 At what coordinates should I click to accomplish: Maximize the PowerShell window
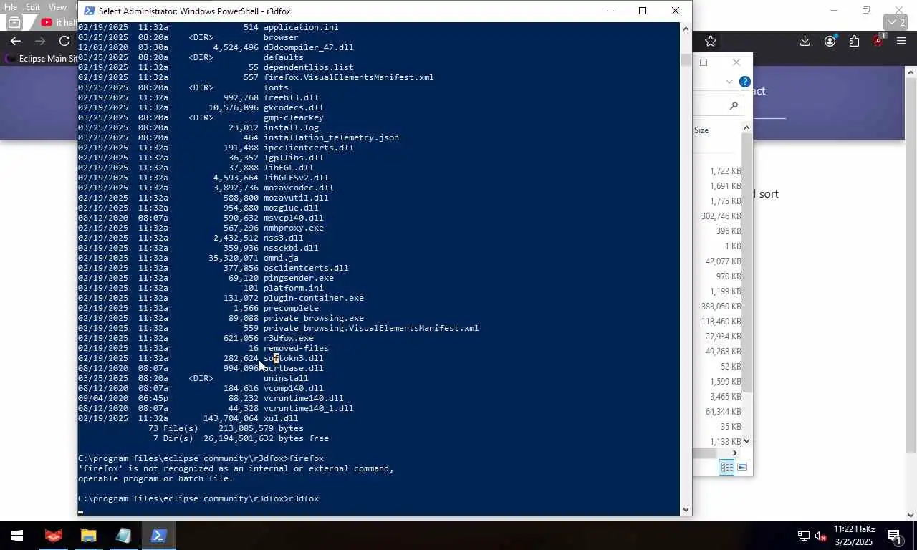click(x=643, y=11)
